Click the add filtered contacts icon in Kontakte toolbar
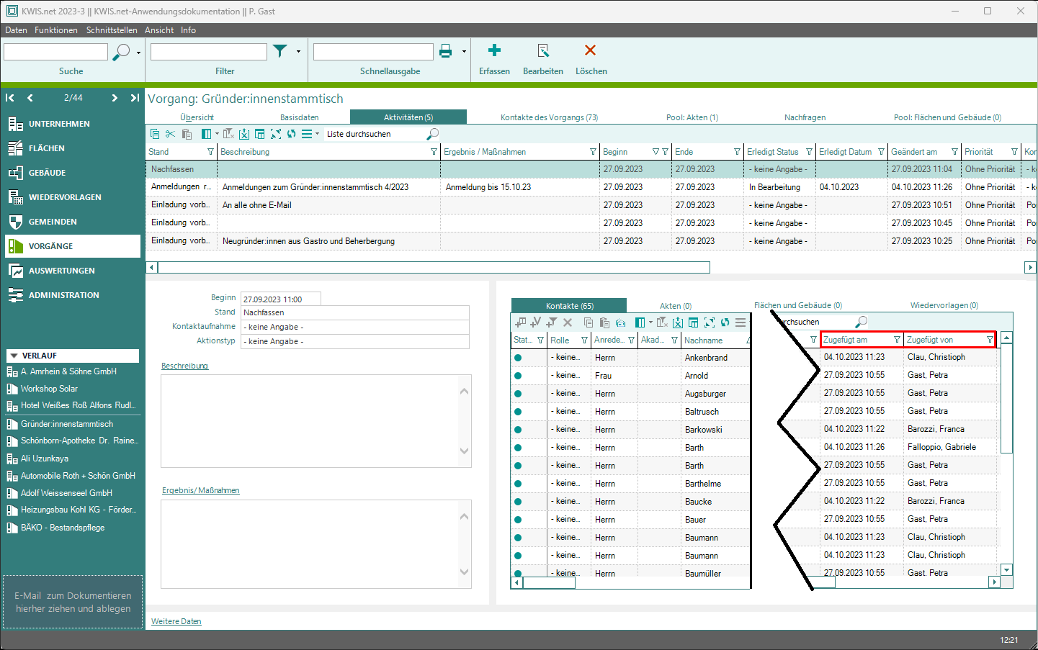Viewport: 1038px width, 650px height. point(552,322)
